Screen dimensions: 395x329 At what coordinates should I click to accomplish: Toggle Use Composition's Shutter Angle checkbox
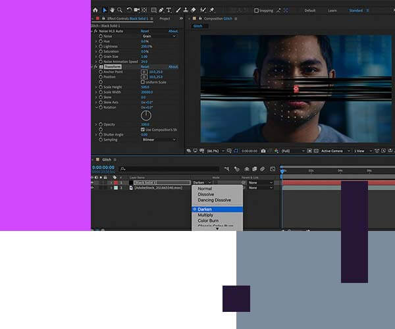pos(143,130)
